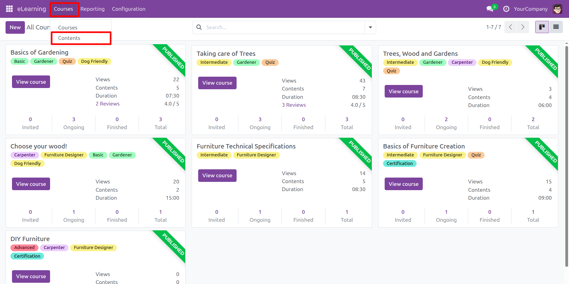Open 2 Reviews link for Basics of Gardening

(108, 104)
